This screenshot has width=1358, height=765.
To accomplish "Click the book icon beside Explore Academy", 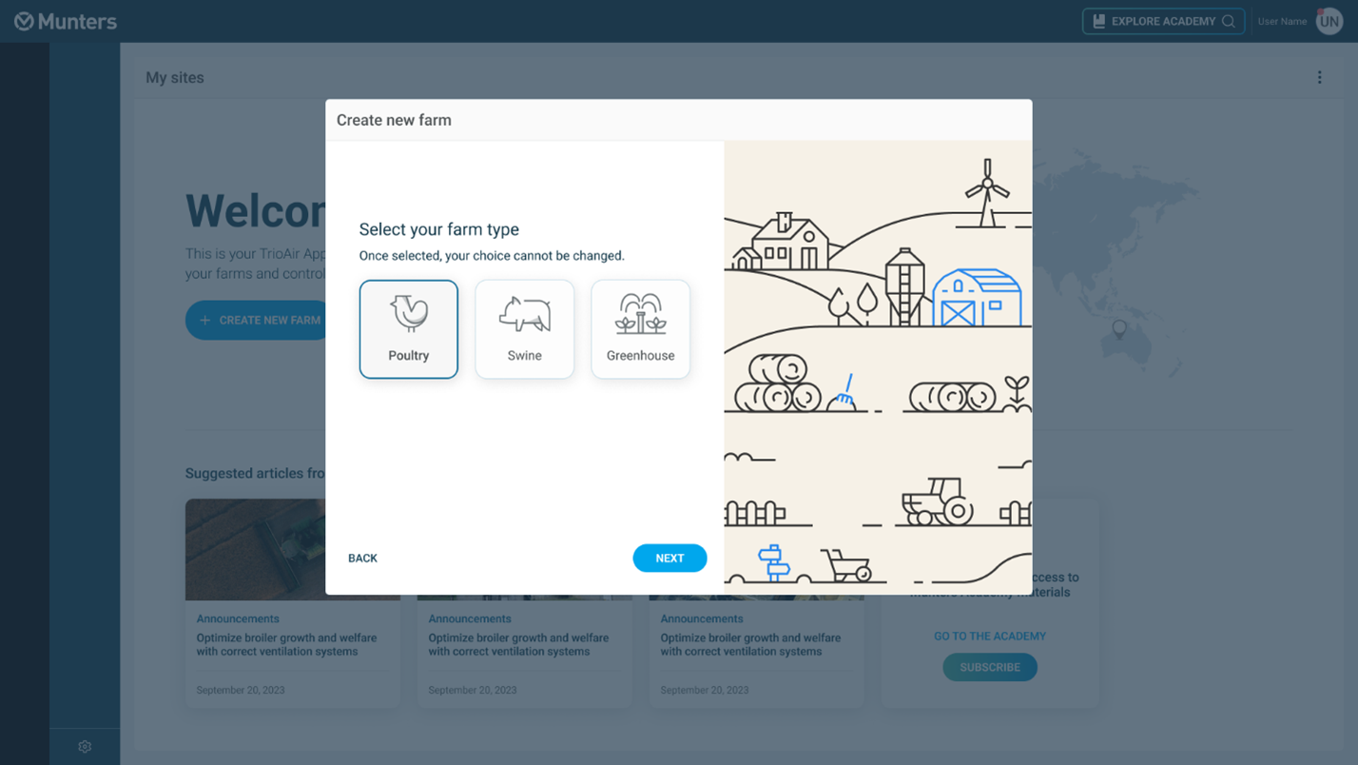I will click(1099, 21).
